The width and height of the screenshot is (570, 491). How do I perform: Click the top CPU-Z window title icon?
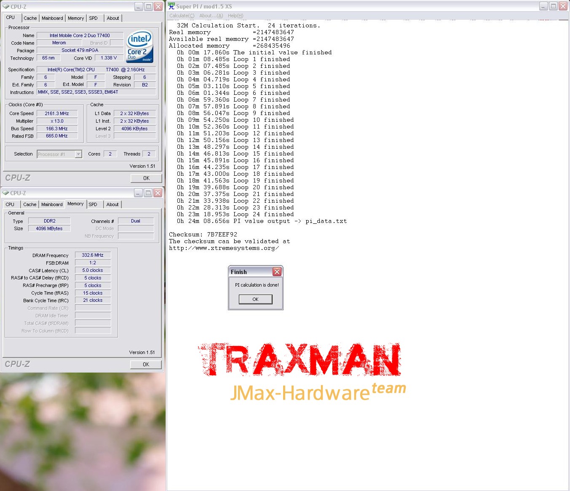tap(5, 7)
